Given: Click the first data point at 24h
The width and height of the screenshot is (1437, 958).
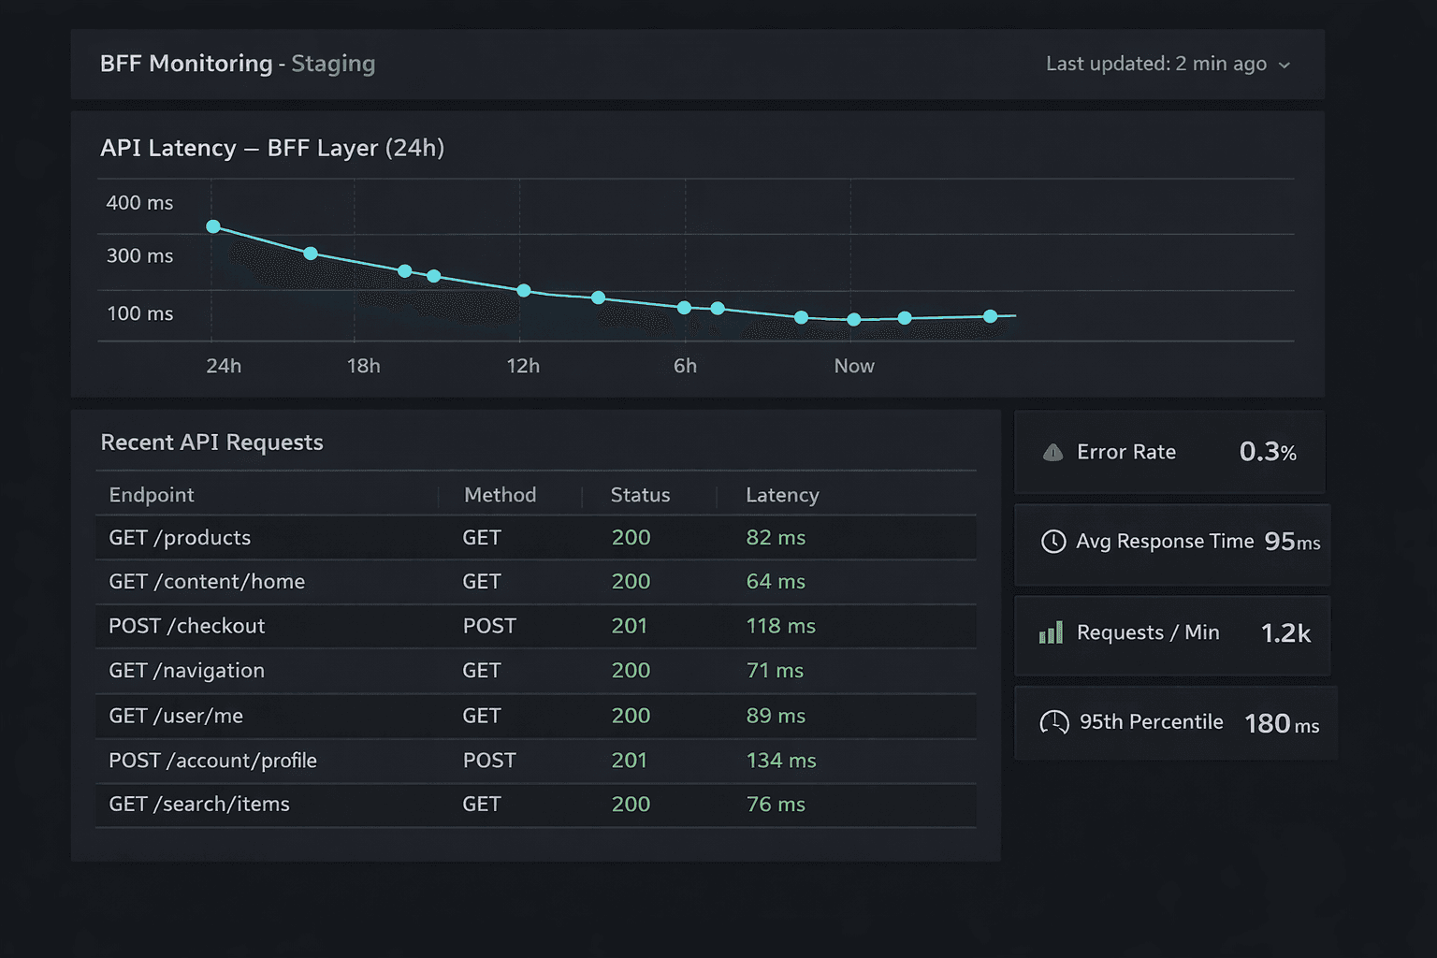Looking at the screenshot, I should point(213,226).
